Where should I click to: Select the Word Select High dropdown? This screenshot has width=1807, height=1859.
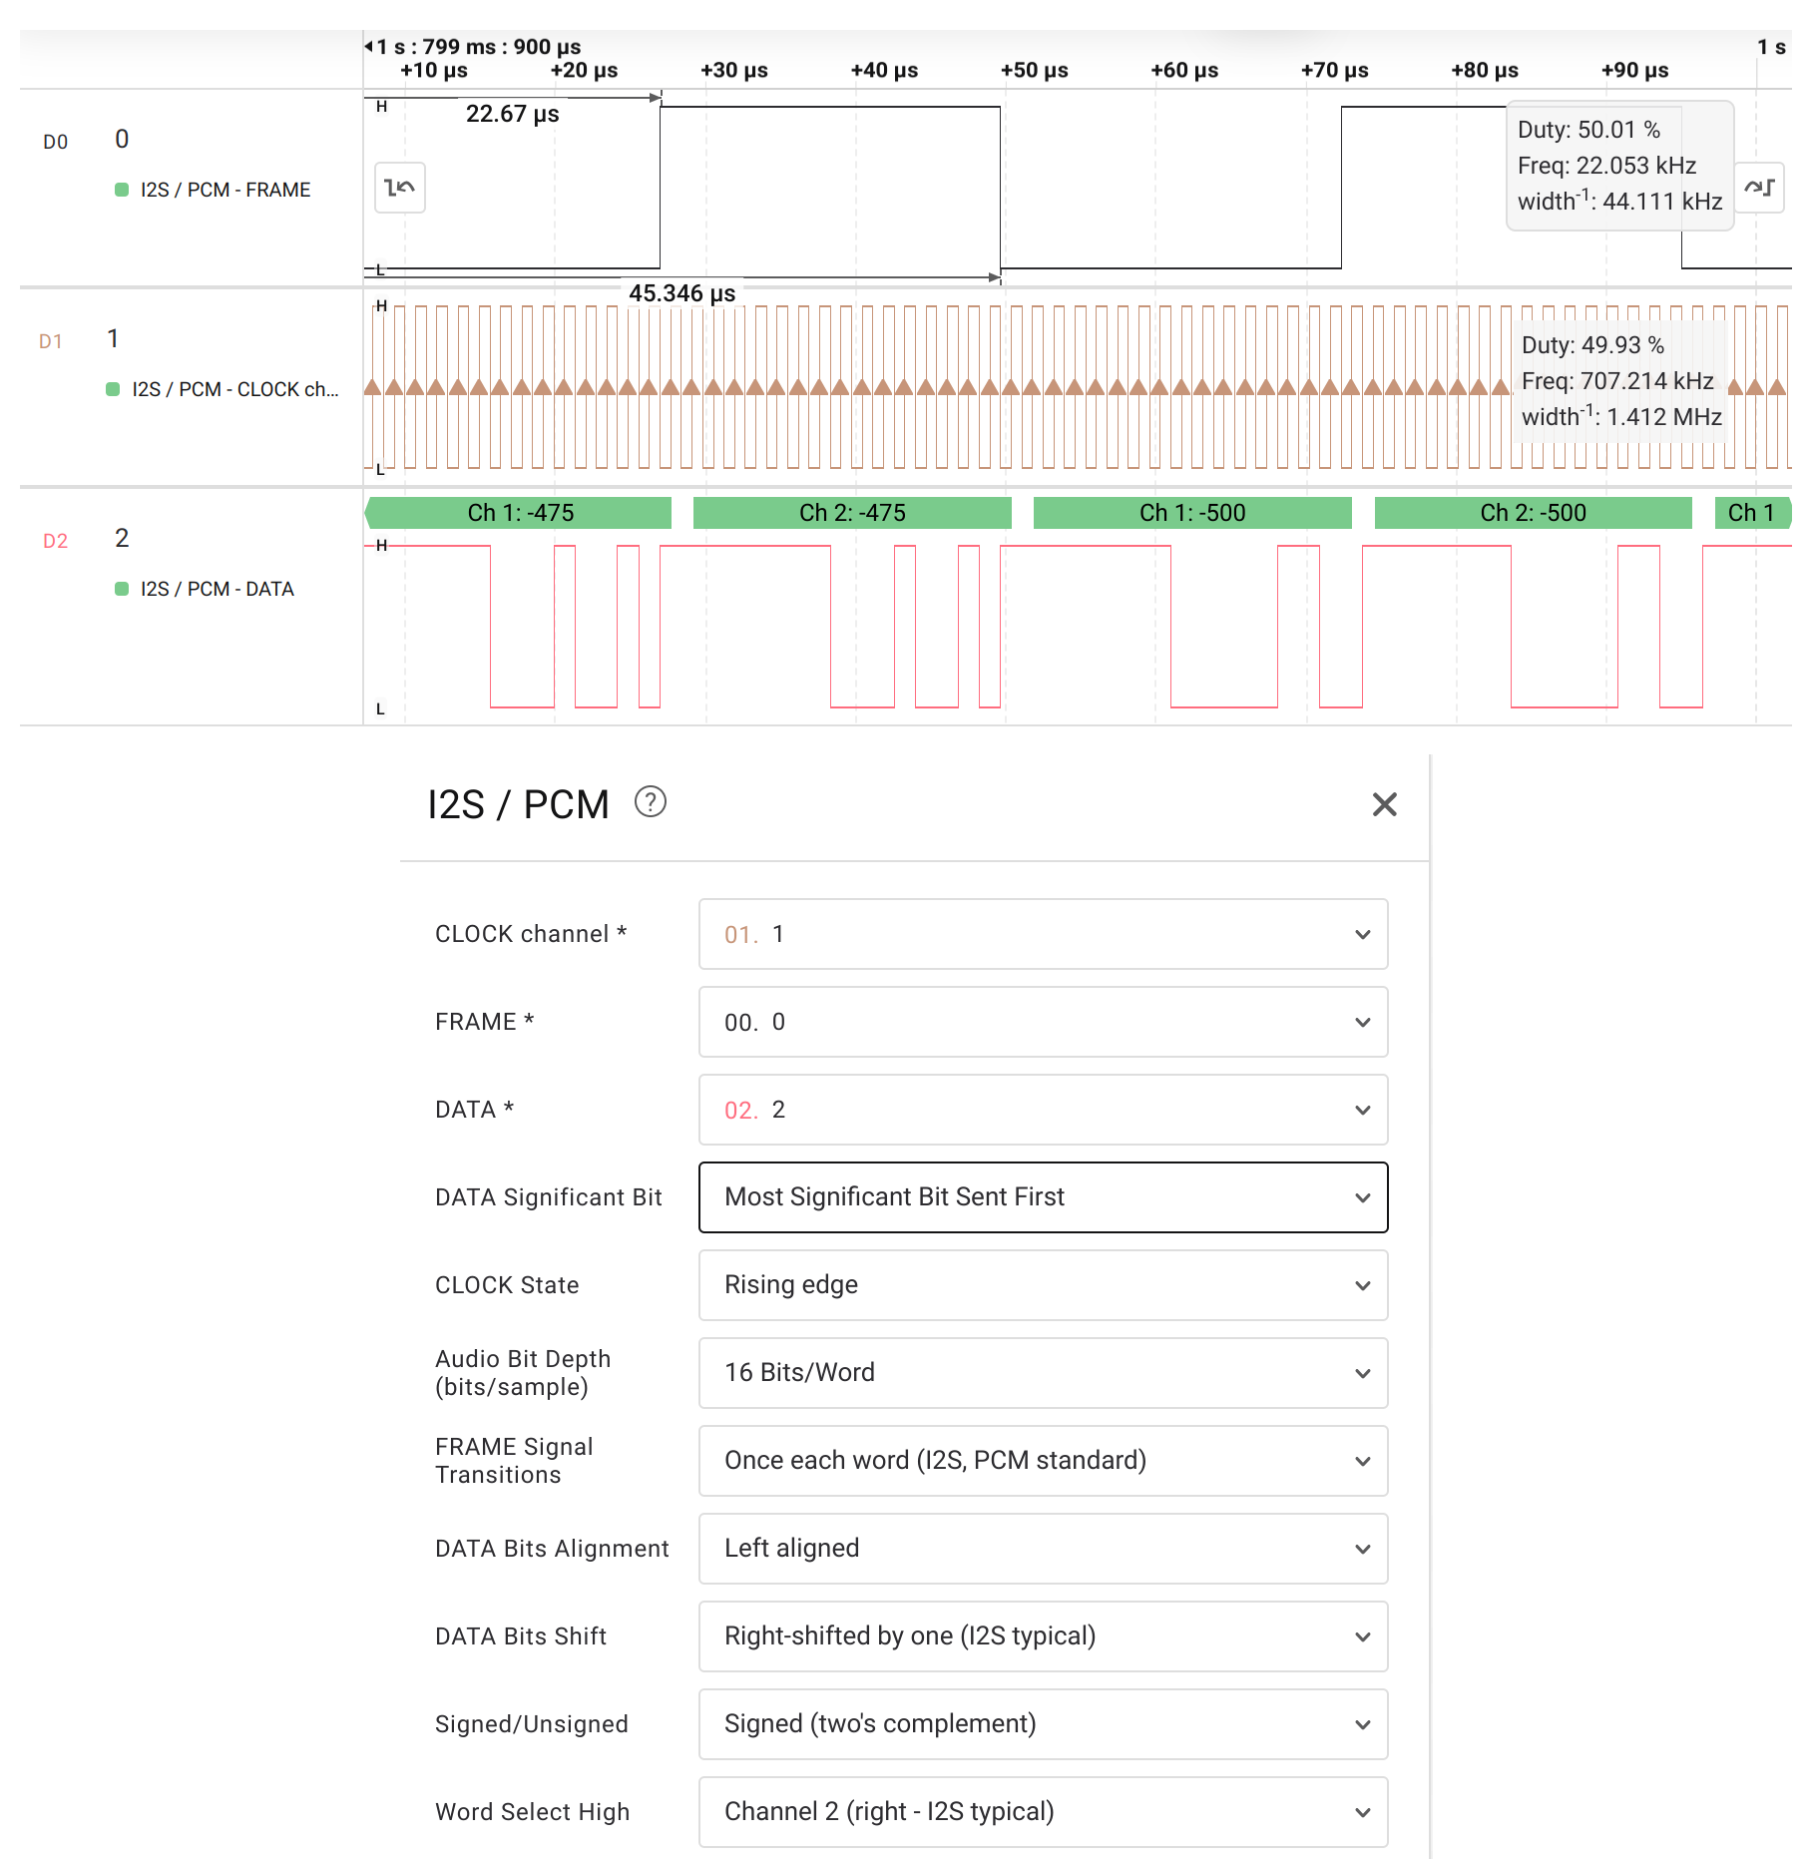coord(1043,1812)
